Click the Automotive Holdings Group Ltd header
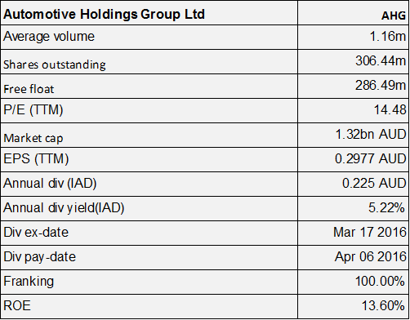Image resolution: width=410 pixels, height=320 pixels. pos(104,14)
